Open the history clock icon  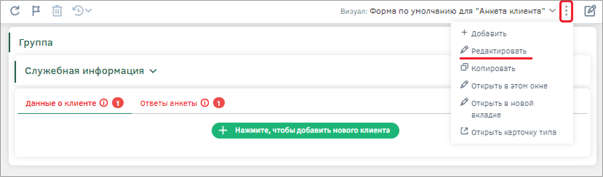[x=78, y=11]
